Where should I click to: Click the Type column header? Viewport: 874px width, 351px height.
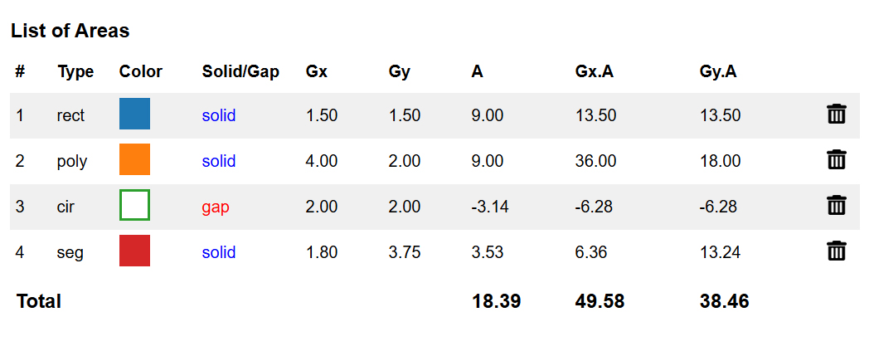(x=75, y=71)
